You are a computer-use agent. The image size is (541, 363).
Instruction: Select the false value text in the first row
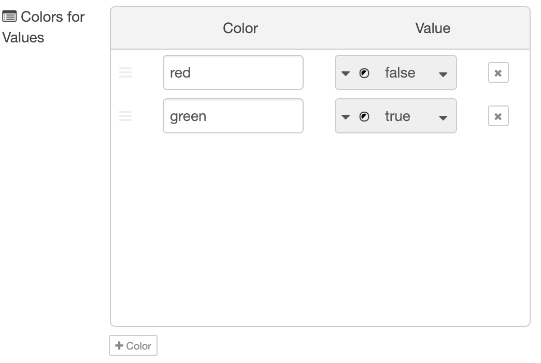400,73
